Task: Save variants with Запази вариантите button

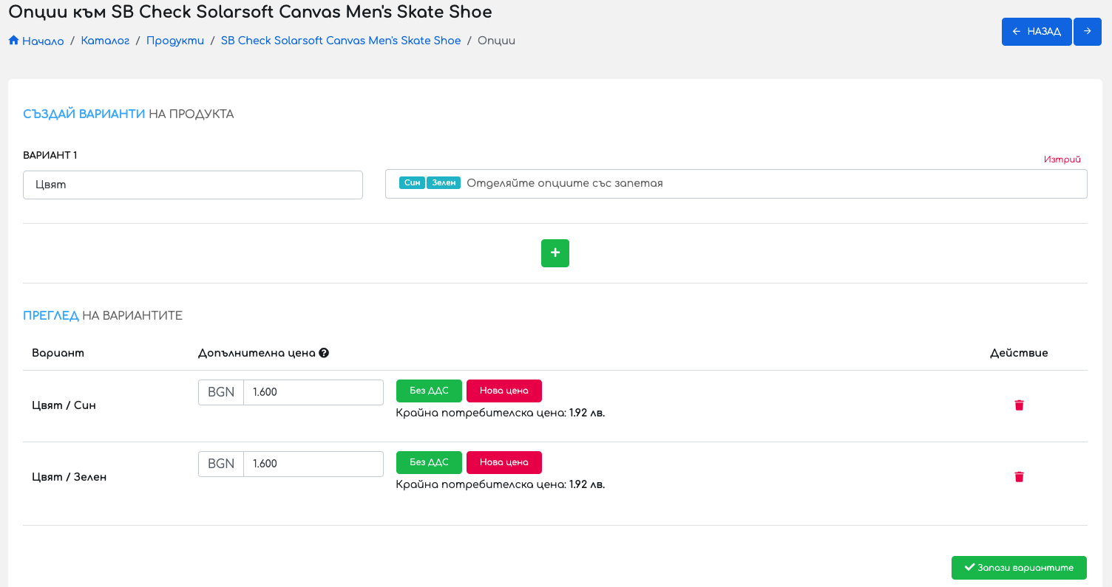Action: pyautogui.click(x=1019, y=568)
